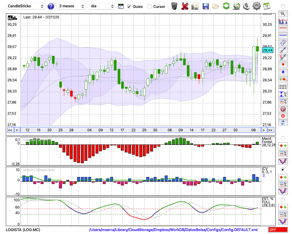Select the Macd Forest panel radio button
This screenshot has width=292, height=234.
point(283,138)
